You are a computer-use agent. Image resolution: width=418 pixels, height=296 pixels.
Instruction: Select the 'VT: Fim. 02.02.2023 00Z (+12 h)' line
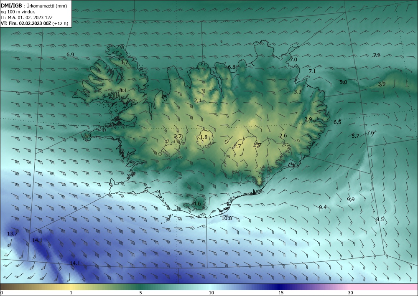34,23
